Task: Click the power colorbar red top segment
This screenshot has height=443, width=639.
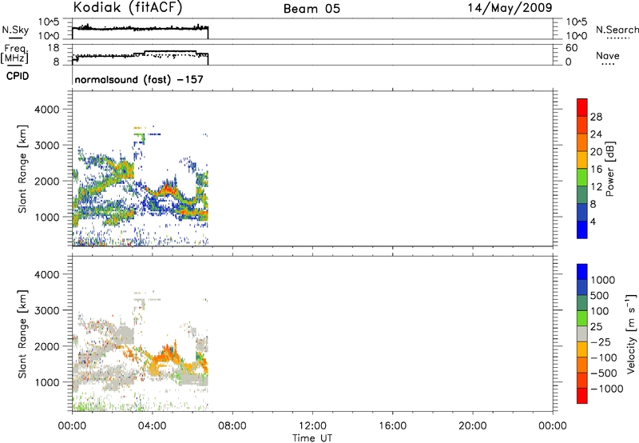Action: point(582,107)
